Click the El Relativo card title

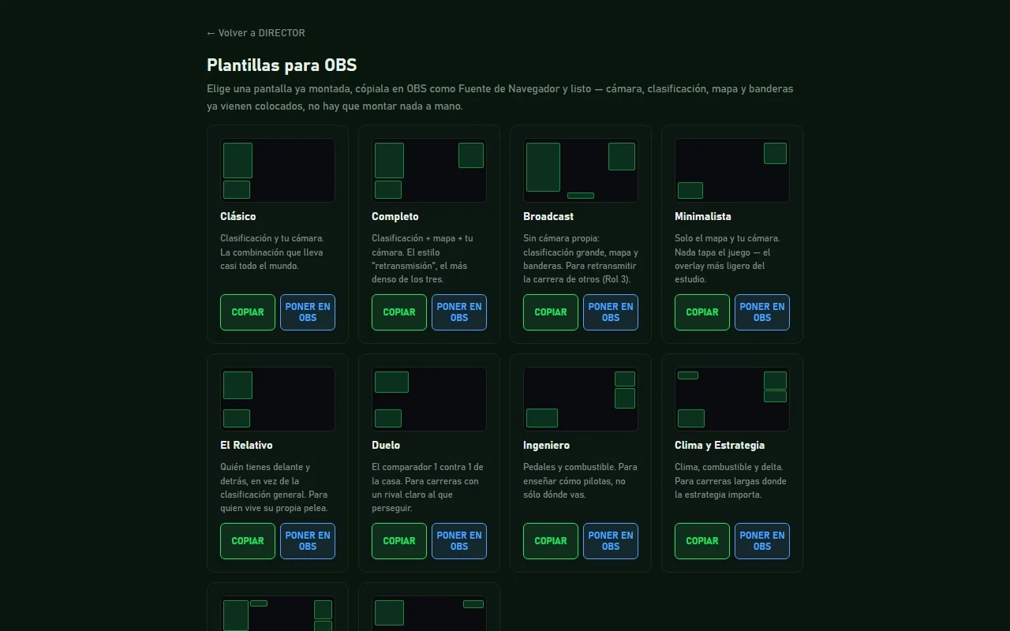[246, 445]
